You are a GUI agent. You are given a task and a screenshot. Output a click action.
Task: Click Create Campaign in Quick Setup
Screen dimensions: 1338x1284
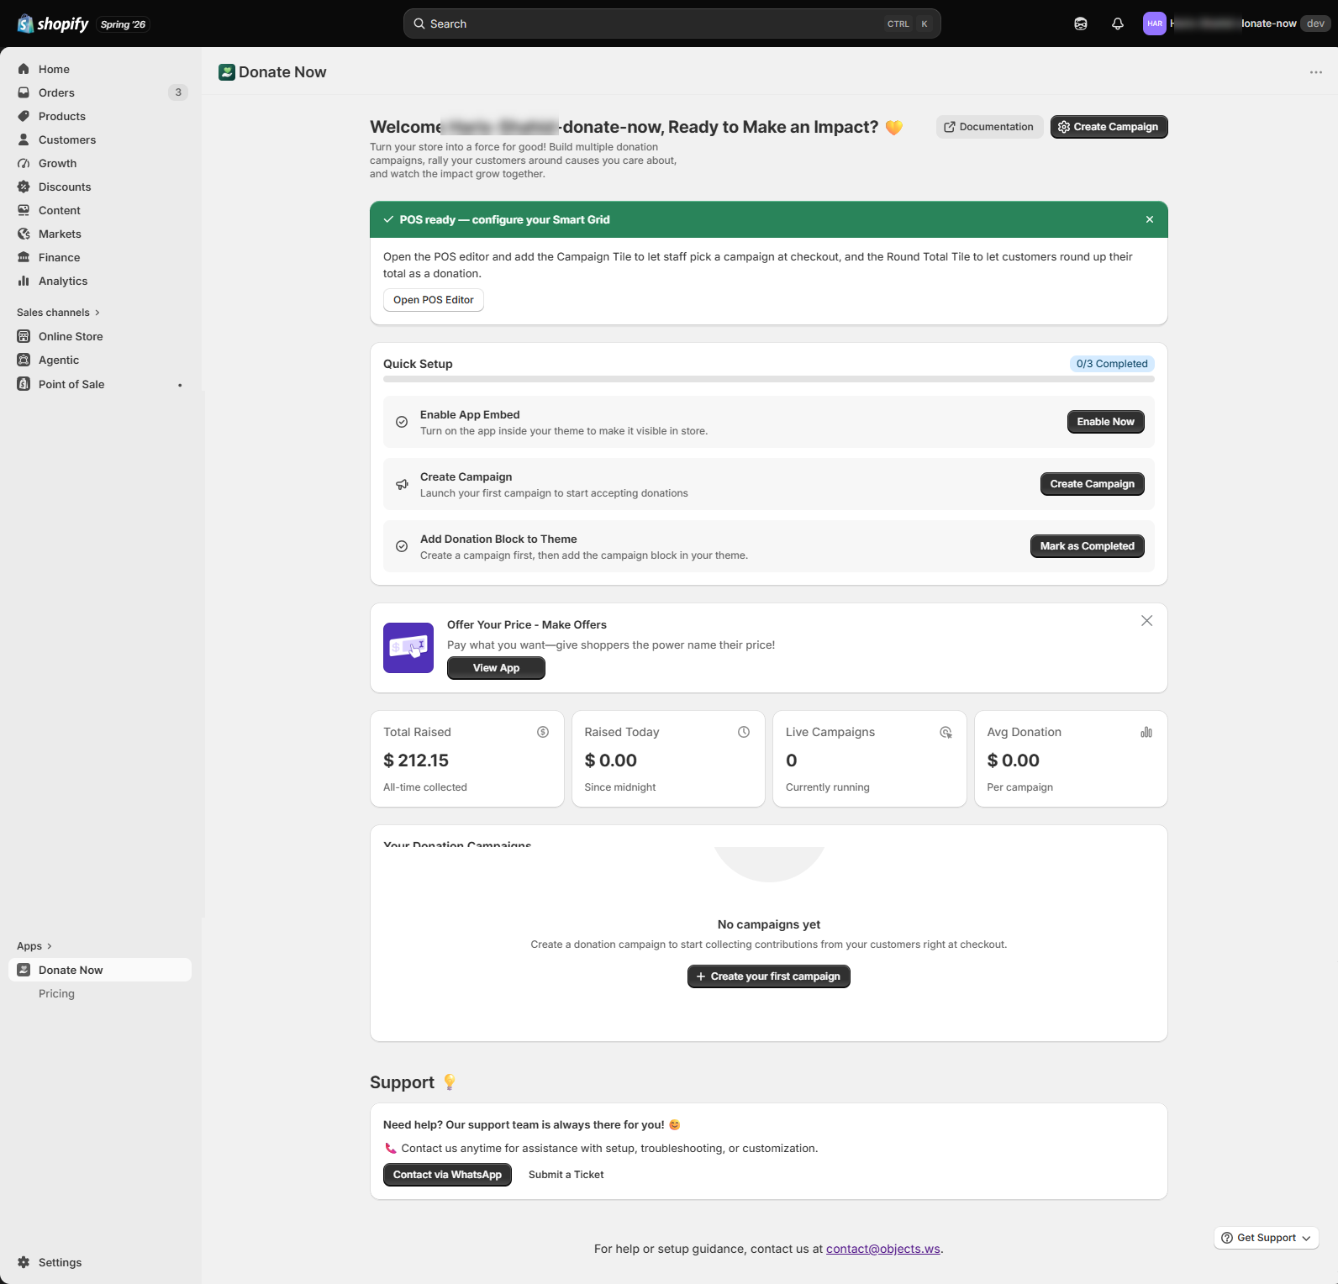(x=1092, y=484)
